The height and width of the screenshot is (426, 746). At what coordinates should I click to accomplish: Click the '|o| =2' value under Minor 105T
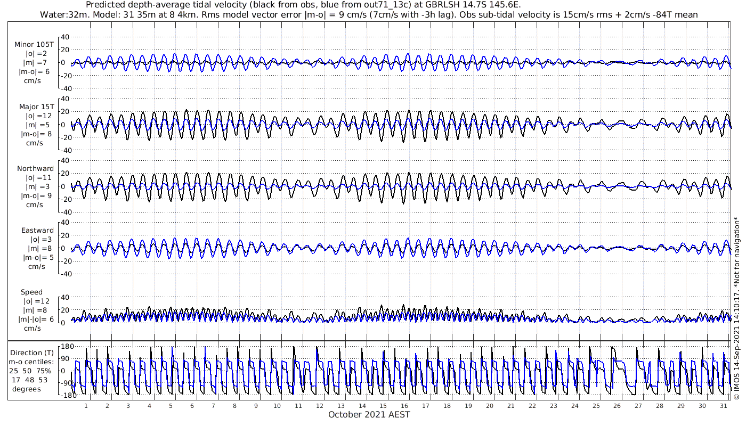pos(35,54)
